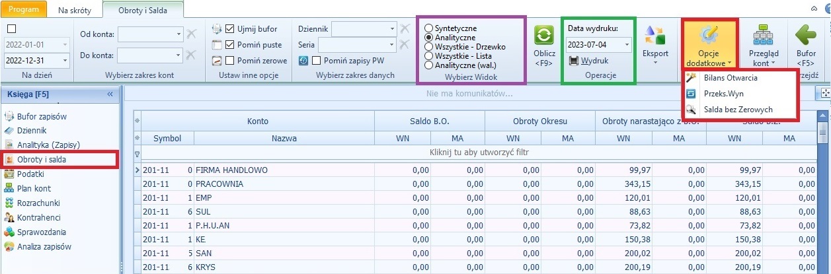Clear the Od konta field with X
The height and width of the screenshot is (274, 831).
point(191,34)
